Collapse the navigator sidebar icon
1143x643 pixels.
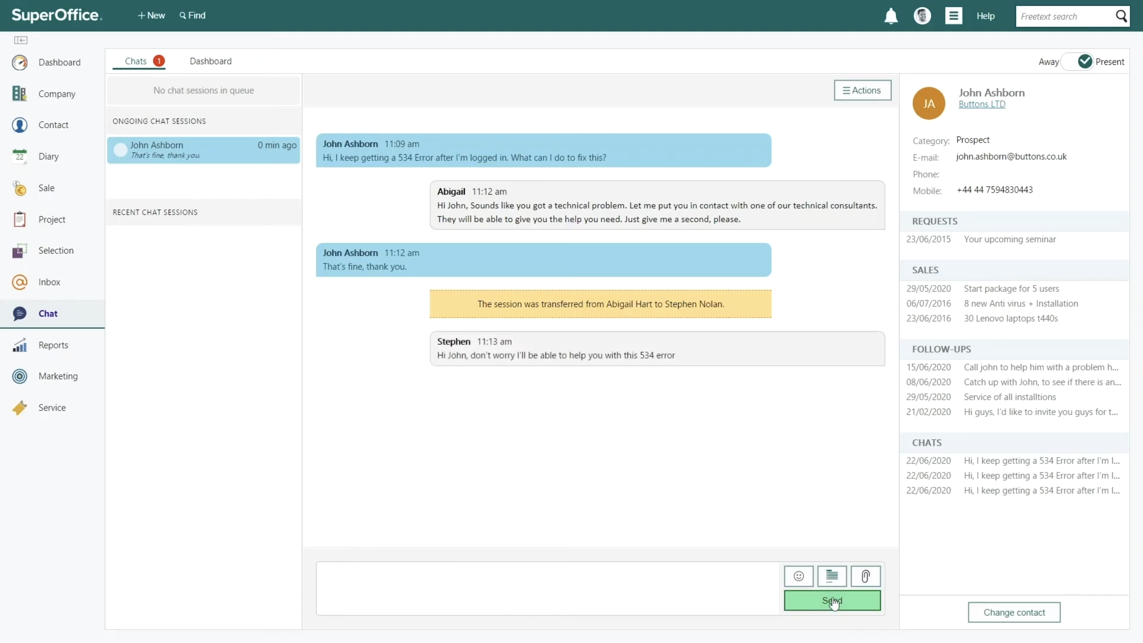(20, 40)
